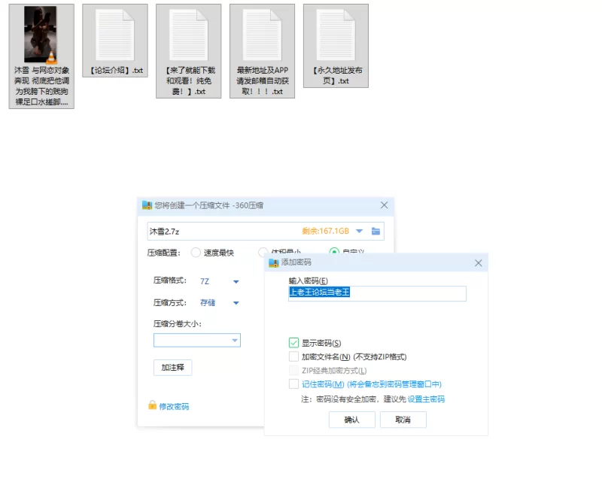Click the folder browse icon beside the archive path
Screen dimensions: 602x491
(375, 231)
